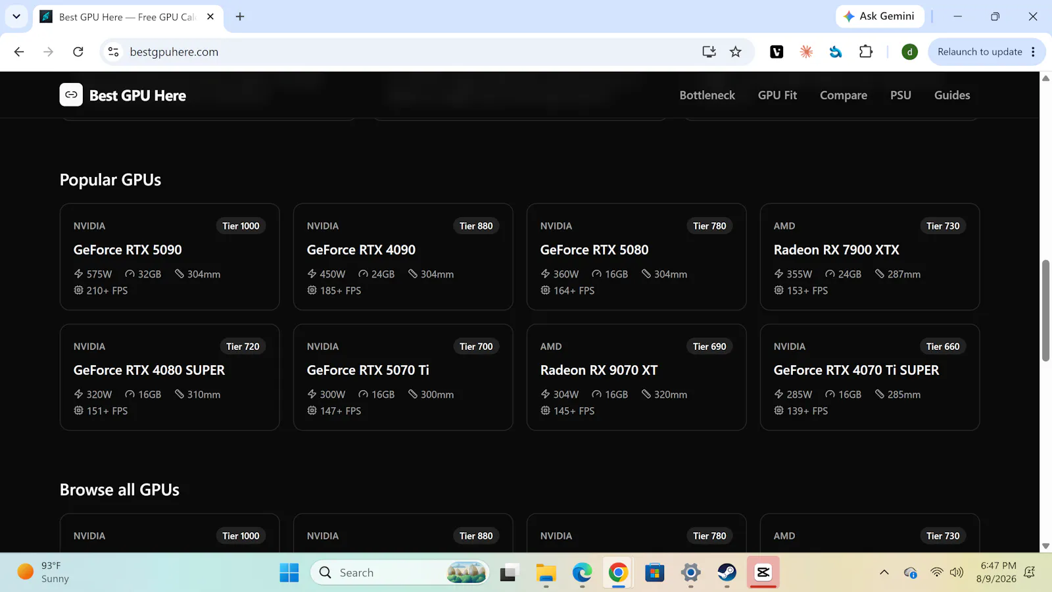The image size is (1052, 592).
Task: Click the 320mm length icon on RX 9070 XT
Action: click(x=646, y=394)
